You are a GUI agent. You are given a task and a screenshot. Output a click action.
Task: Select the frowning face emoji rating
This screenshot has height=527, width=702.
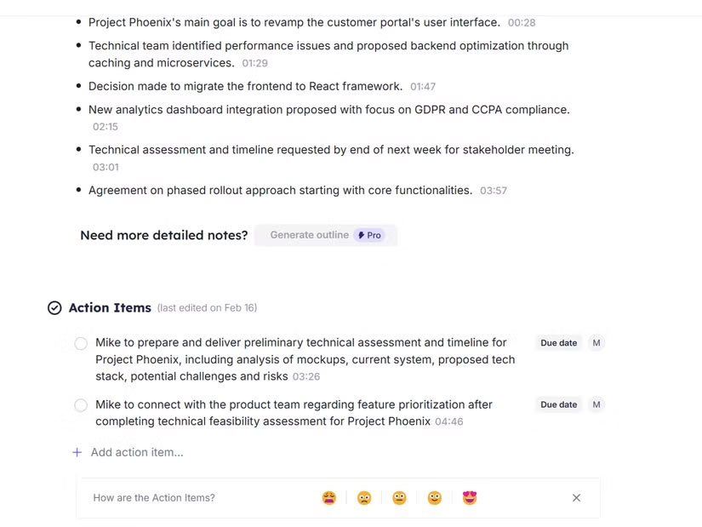364,498
